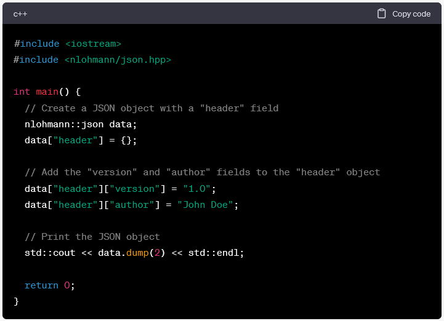Click the comment about adding "version" and "author"
Image resolution: width=444 pixels, height=321 pixels.
(x=202, y=172)
